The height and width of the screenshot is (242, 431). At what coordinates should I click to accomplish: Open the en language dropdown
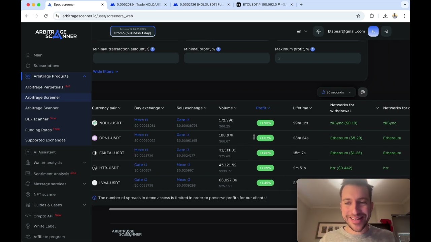point(302,31)
